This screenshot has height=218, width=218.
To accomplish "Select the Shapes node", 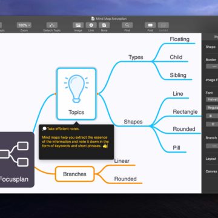I will (133, 122).
